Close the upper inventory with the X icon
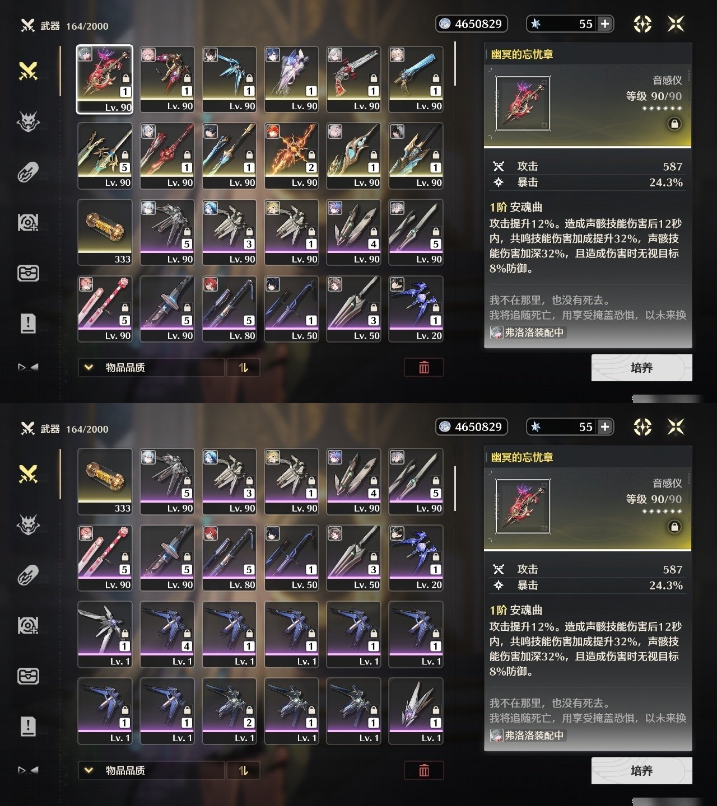The image size is (717, 806). click(x=676, y=24)
